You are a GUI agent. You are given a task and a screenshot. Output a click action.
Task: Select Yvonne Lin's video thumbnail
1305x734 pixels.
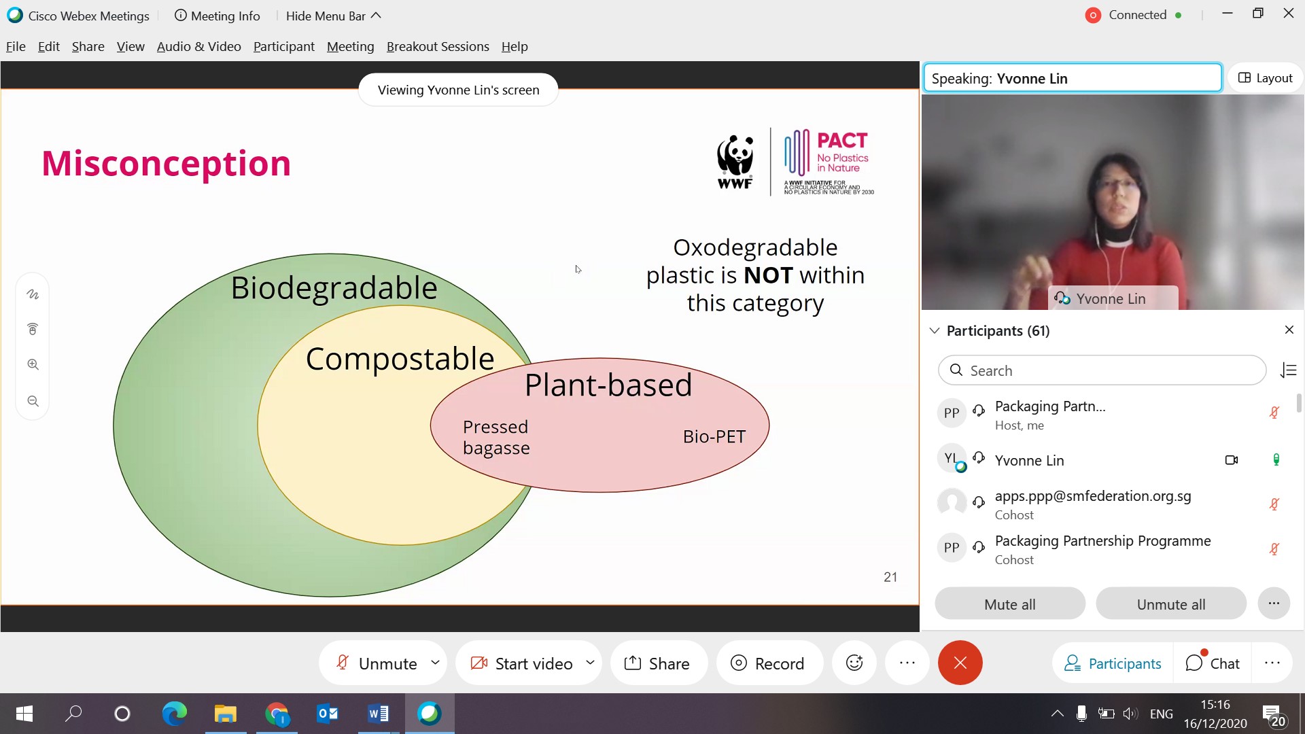tap(1113, 202)
